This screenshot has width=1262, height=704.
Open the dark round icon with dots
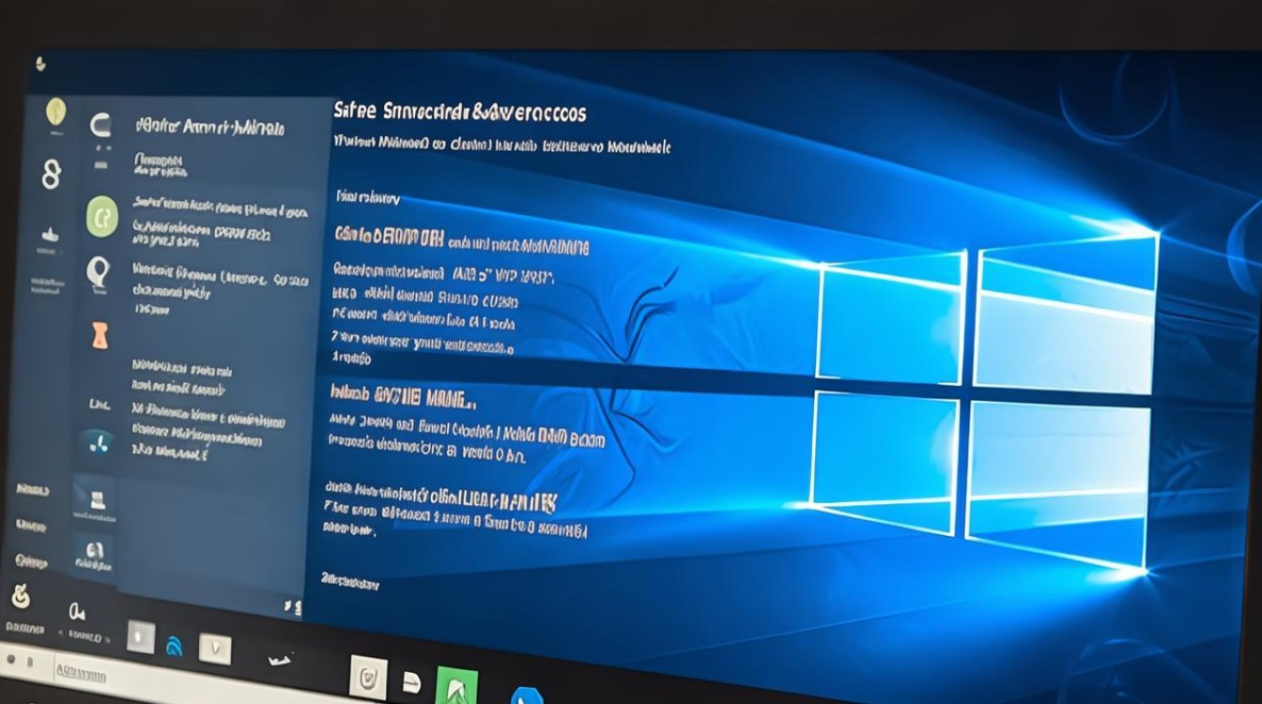[97, 442]
